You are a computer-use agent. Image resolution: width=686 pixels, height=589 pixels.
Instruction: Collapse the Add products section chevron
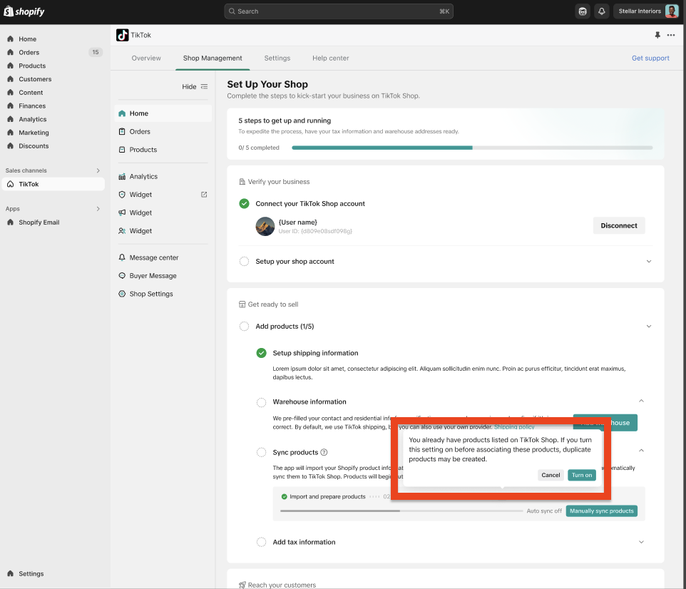point(648,327)
